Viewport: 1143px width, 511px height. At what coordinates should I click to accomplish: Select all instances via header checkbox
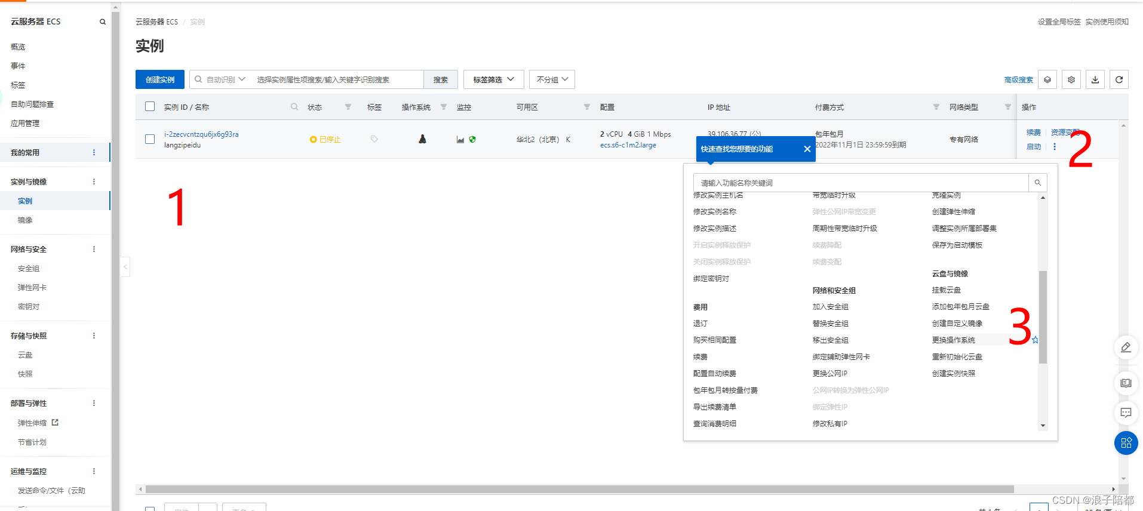point(150,106)
